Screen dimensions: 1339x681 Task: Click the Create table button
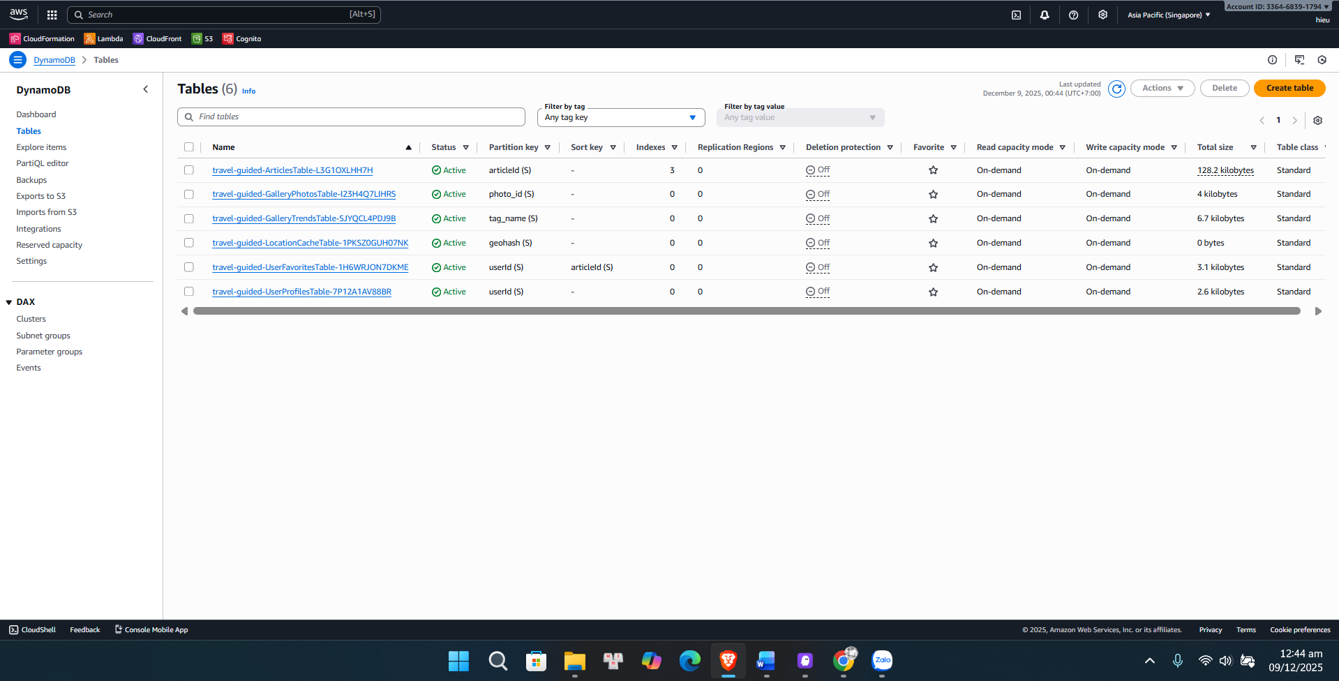click(x=1289, y=88)
